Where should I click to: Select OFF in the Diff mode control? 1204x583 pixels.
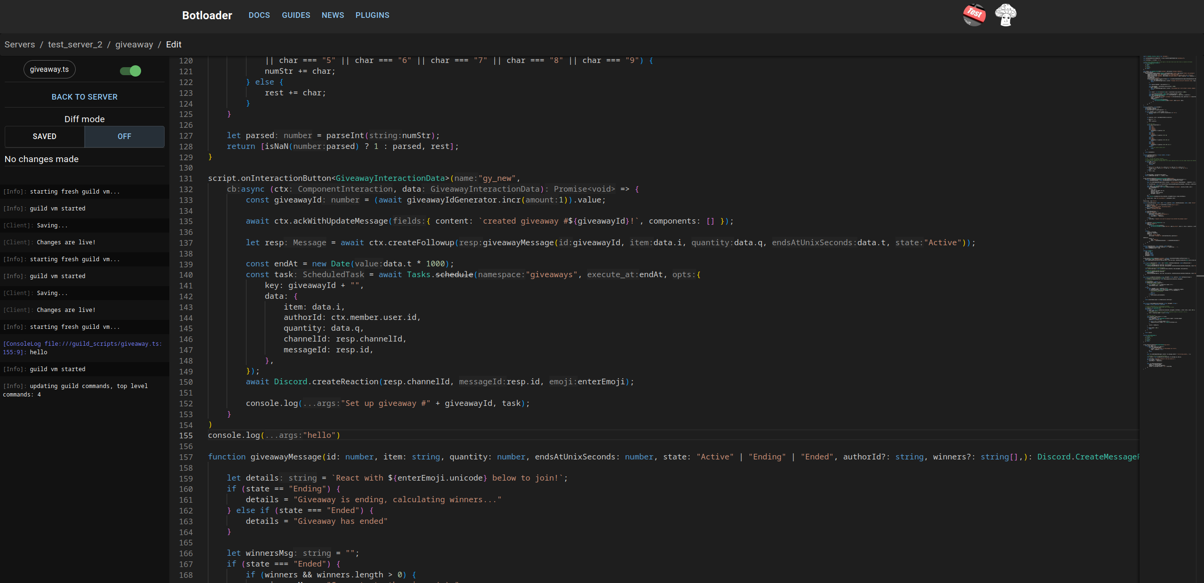(x=124, y=136)
